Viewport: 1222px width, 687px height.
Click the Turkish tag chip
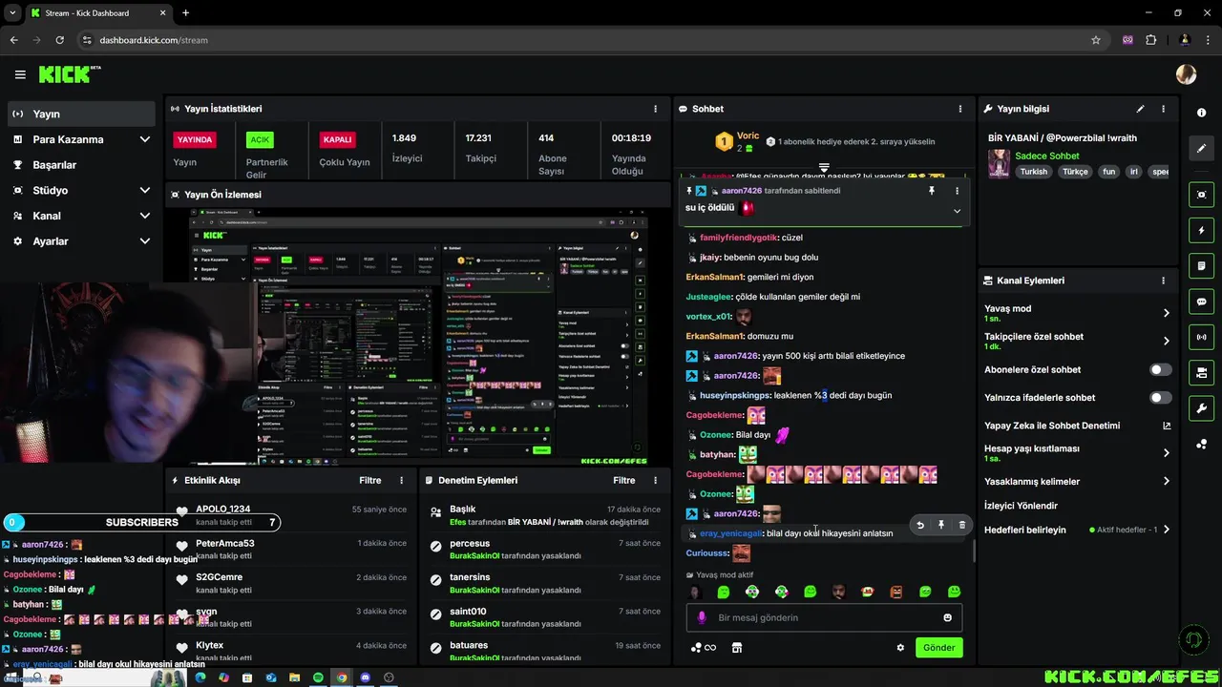(x=1034, y=172)
